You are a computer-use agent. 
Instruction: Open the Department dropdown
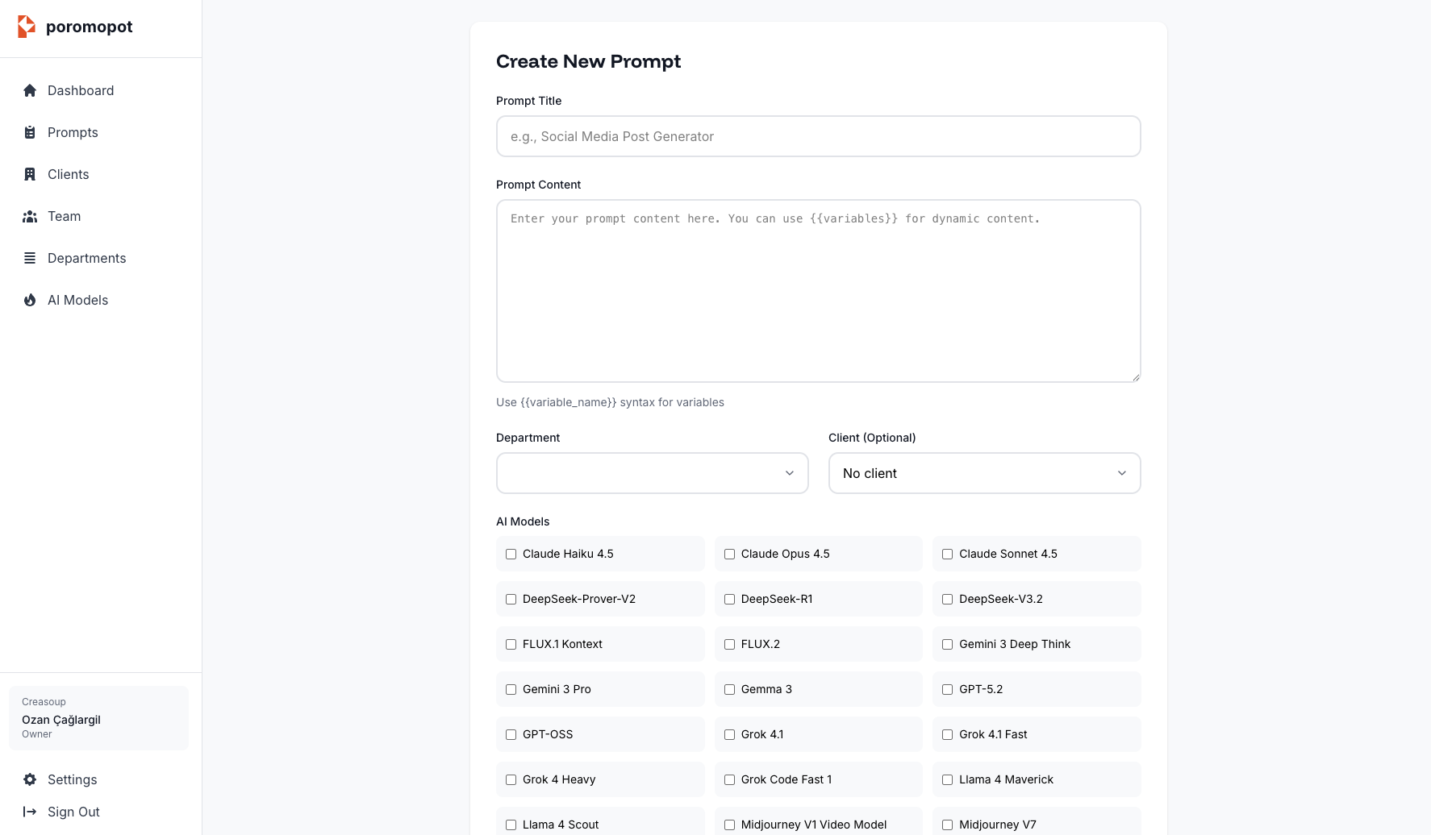click(652, 473)
